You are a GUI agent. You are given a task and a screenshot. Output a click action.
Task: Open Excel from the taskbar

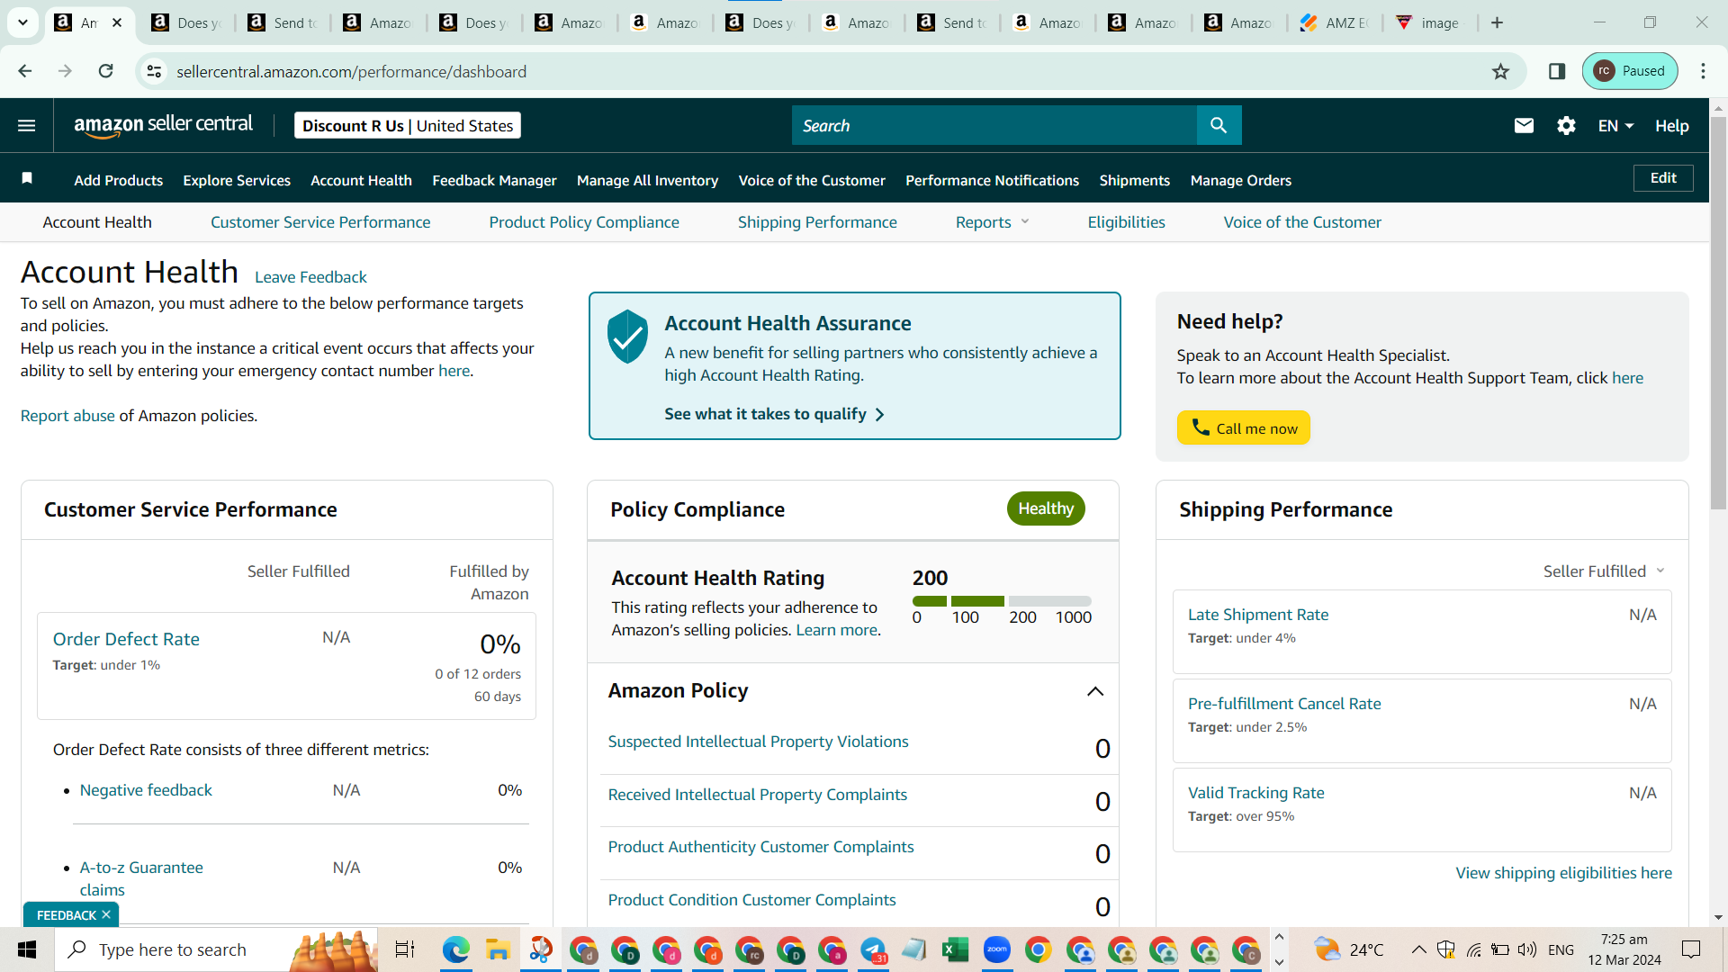tap(955, 949)
